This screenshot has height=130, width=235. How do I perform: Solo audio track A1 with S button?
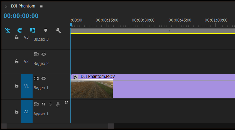(51, 104)
